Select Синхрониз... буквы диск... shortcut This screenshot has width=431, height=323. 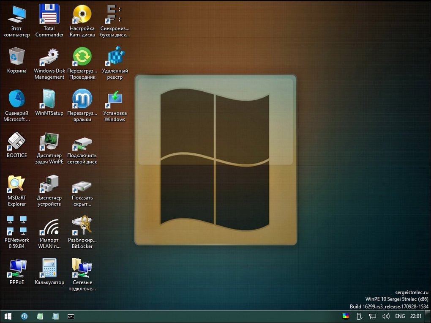coord(115,21)
